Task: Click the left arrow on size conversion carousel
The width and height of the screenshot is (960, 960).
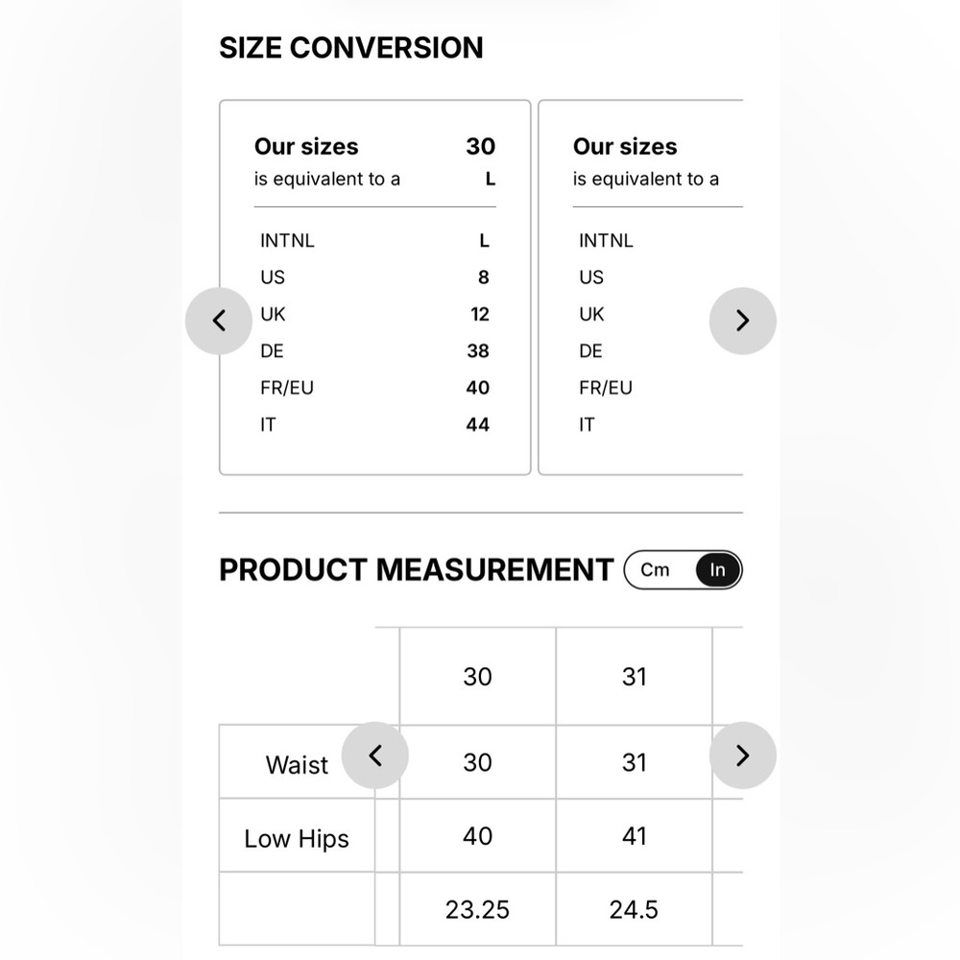Action: (x=219, y=321)
